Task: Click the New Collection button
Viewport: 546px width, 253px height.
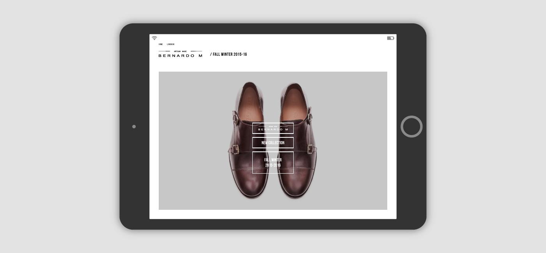Action: tap(273, 143)
